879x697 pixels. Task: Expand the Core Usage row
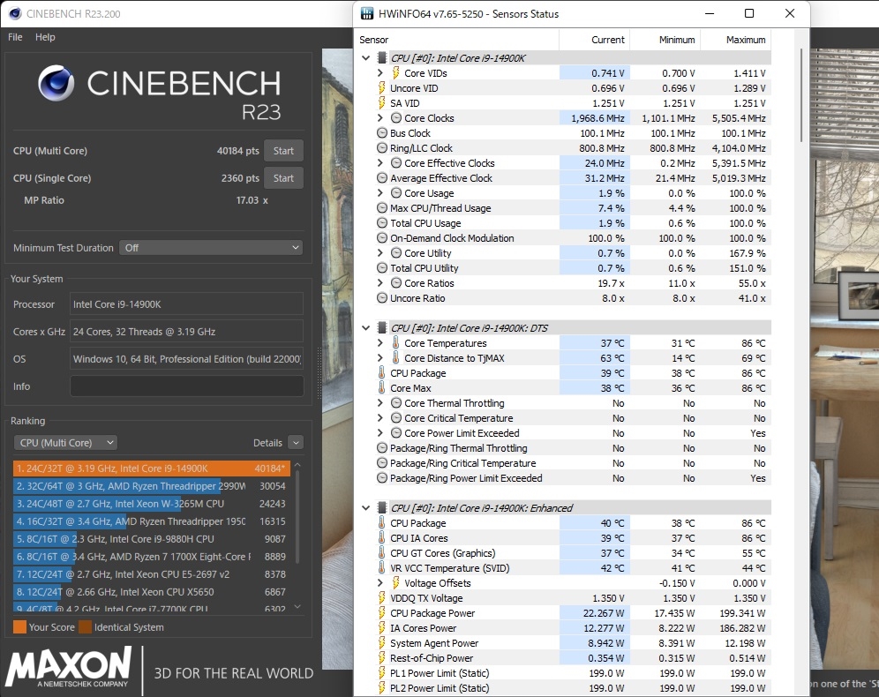(380, 192)
